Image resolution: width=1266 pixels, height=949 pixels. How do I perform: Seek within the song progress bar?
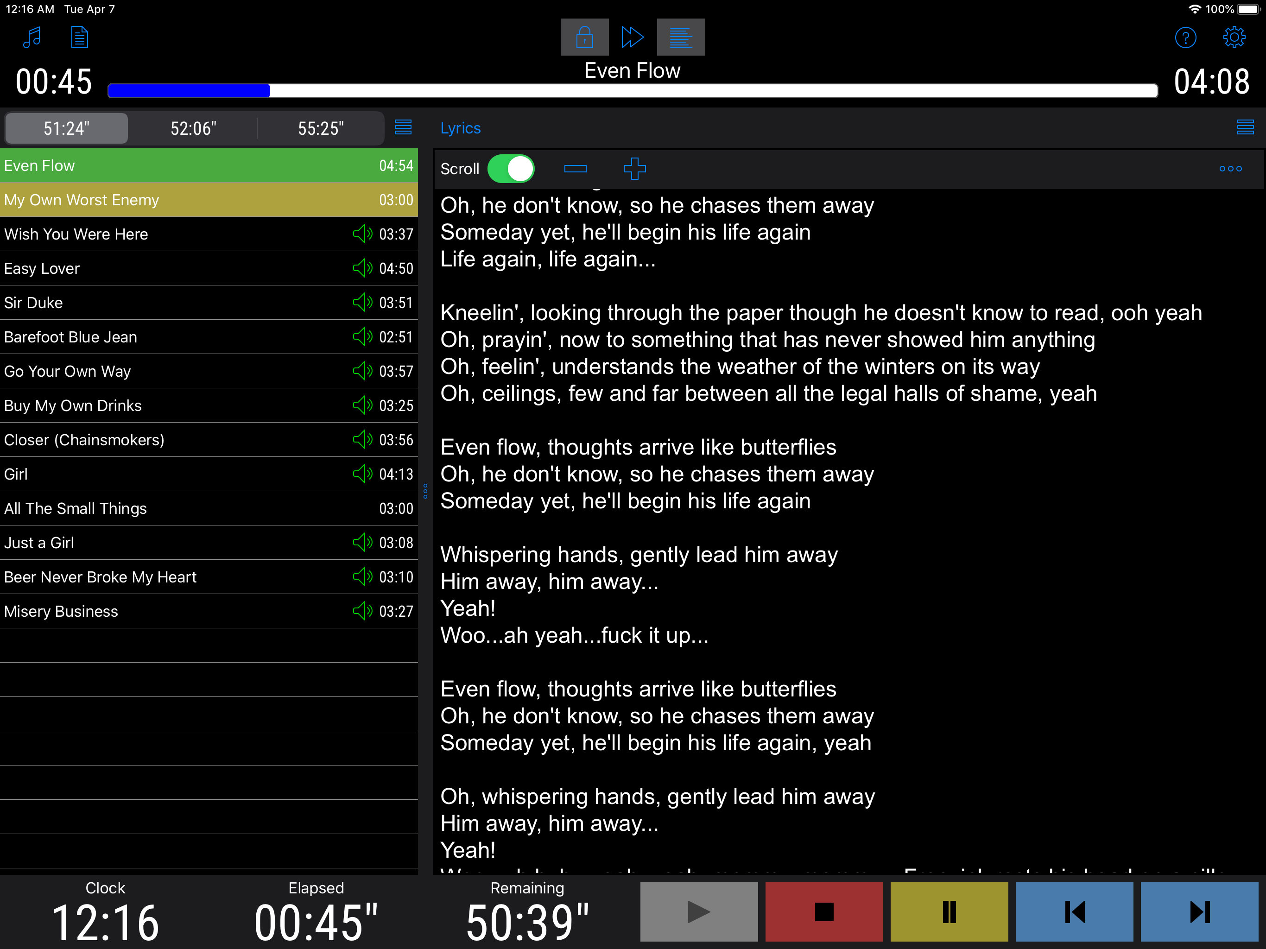point(633,90)
